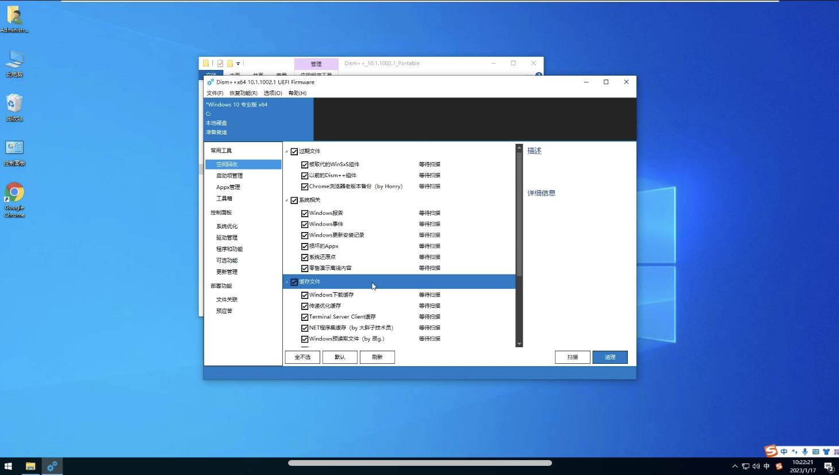Image resolution: width=839 pixels, height=475 pixels.
Task: Open the 控制面板 desktop icon
Action: click(14, 152)
